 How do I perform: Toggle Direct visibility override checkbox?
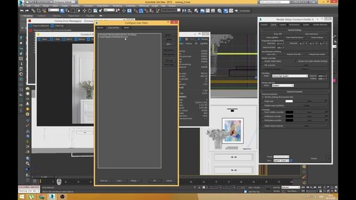click(x=263, y=112)
